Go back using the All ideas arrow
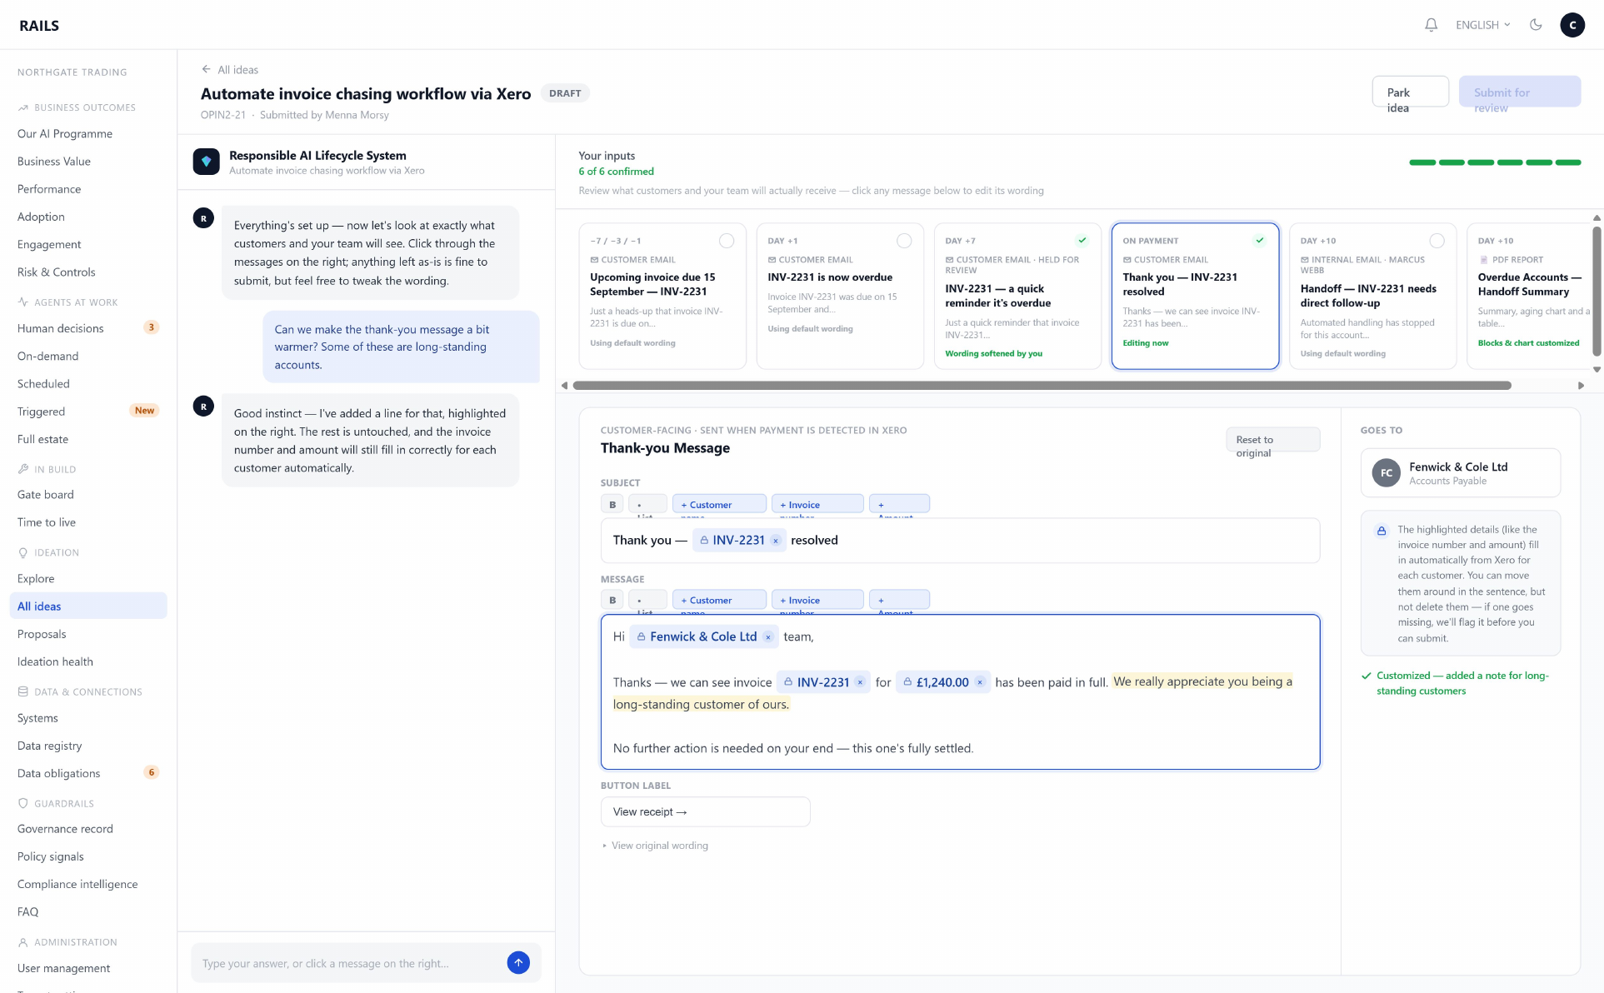This screenshot has height=993, width=1604. point(230,70)
